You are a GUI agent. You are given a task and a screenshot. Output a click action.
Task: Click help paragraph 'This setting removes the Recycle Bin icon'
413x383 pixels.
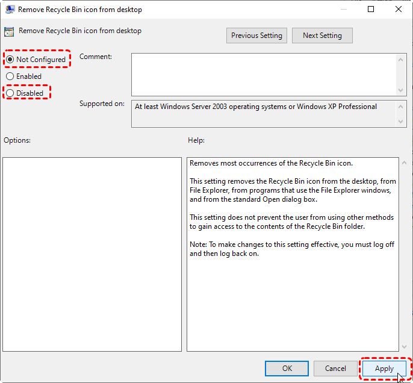click(293, 190)
